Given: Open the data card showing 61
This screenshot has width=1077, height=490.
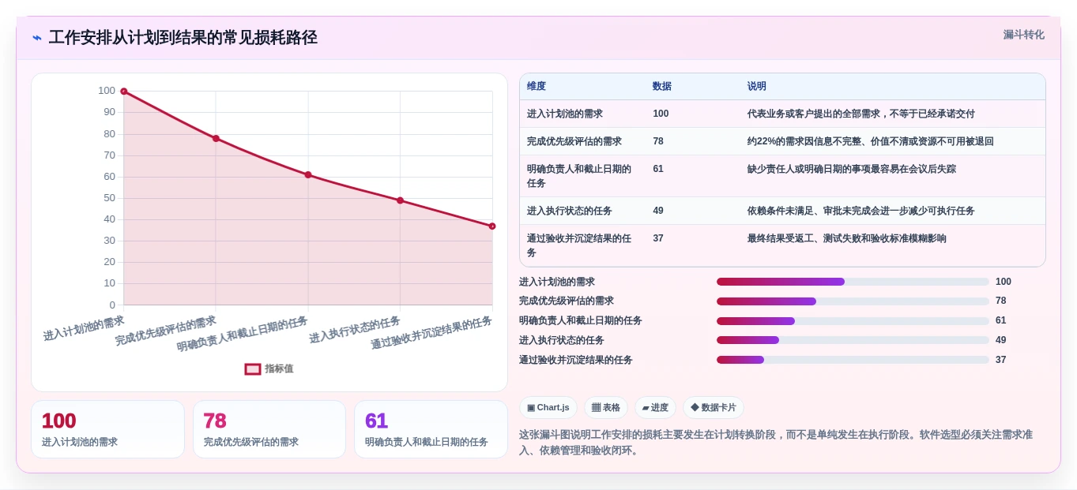Looking at the screenshot, I should [x=431, y=429].
